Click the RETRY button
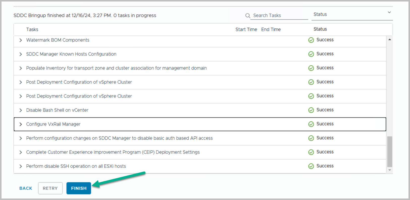 [50, 188]
